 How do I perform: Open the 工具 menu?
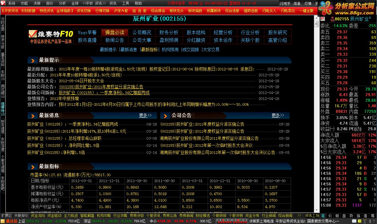[125, 4]
